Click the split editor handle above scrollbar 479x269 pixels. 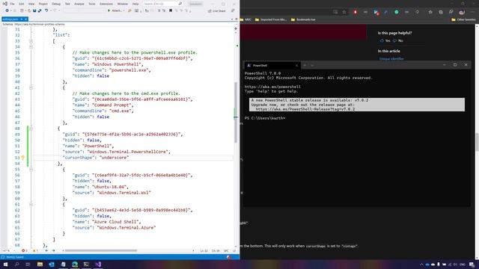point(236,28)
